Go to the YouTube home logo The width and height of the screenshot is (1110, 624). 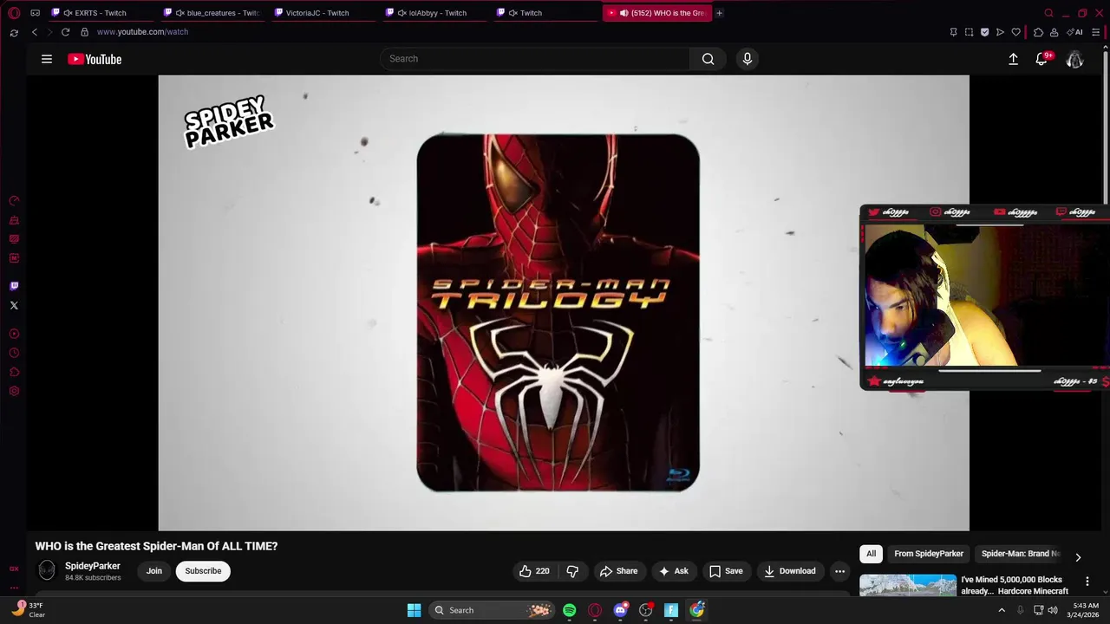pyautogui.click(x=95, y=59)
